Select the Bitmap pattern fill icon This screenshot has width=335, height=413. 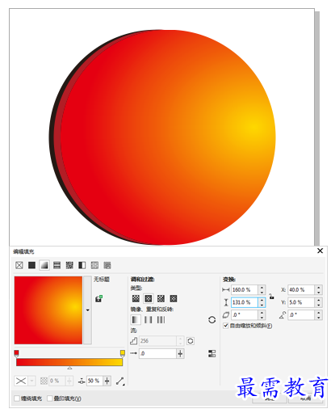click(x=69, y=265)
